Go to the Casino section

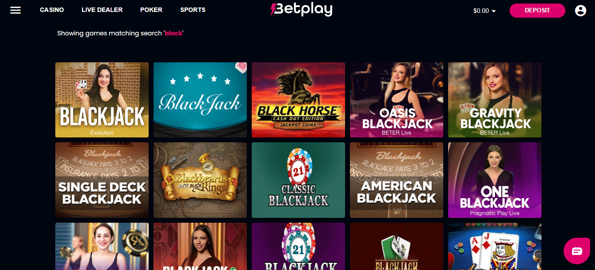[52, 10]
